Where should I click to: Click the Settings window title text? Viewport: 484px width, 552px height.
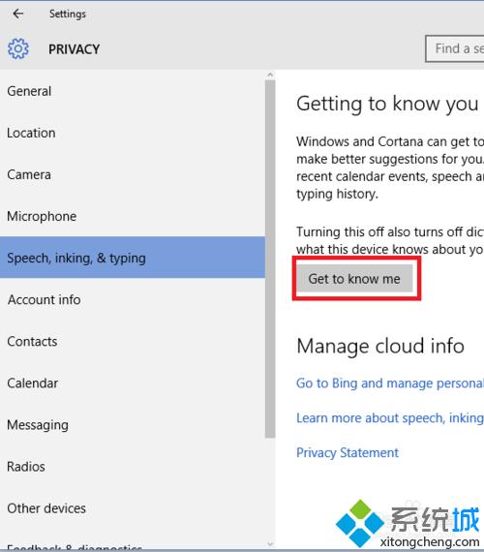(x=67, y=14)
